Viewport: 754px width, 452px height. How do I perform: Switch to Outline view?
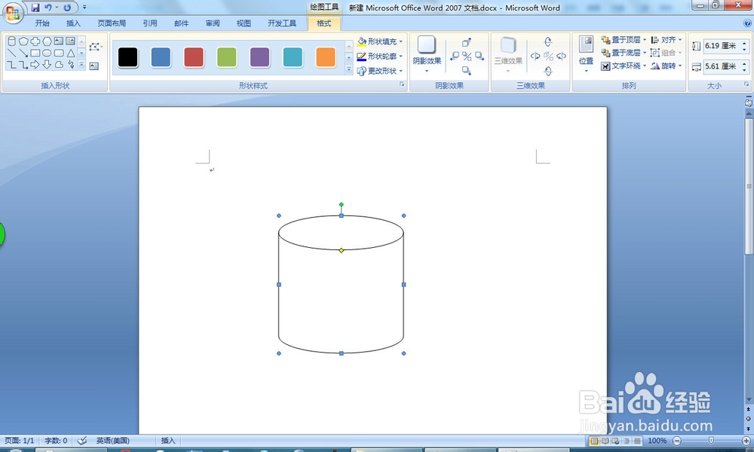627,441
